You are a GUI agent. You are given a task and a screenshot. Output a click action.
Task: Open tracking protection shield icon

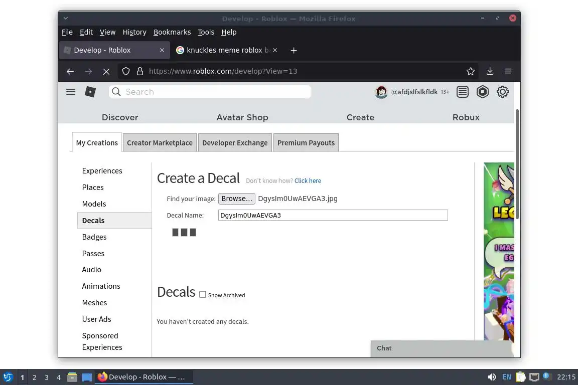(126, 72)
